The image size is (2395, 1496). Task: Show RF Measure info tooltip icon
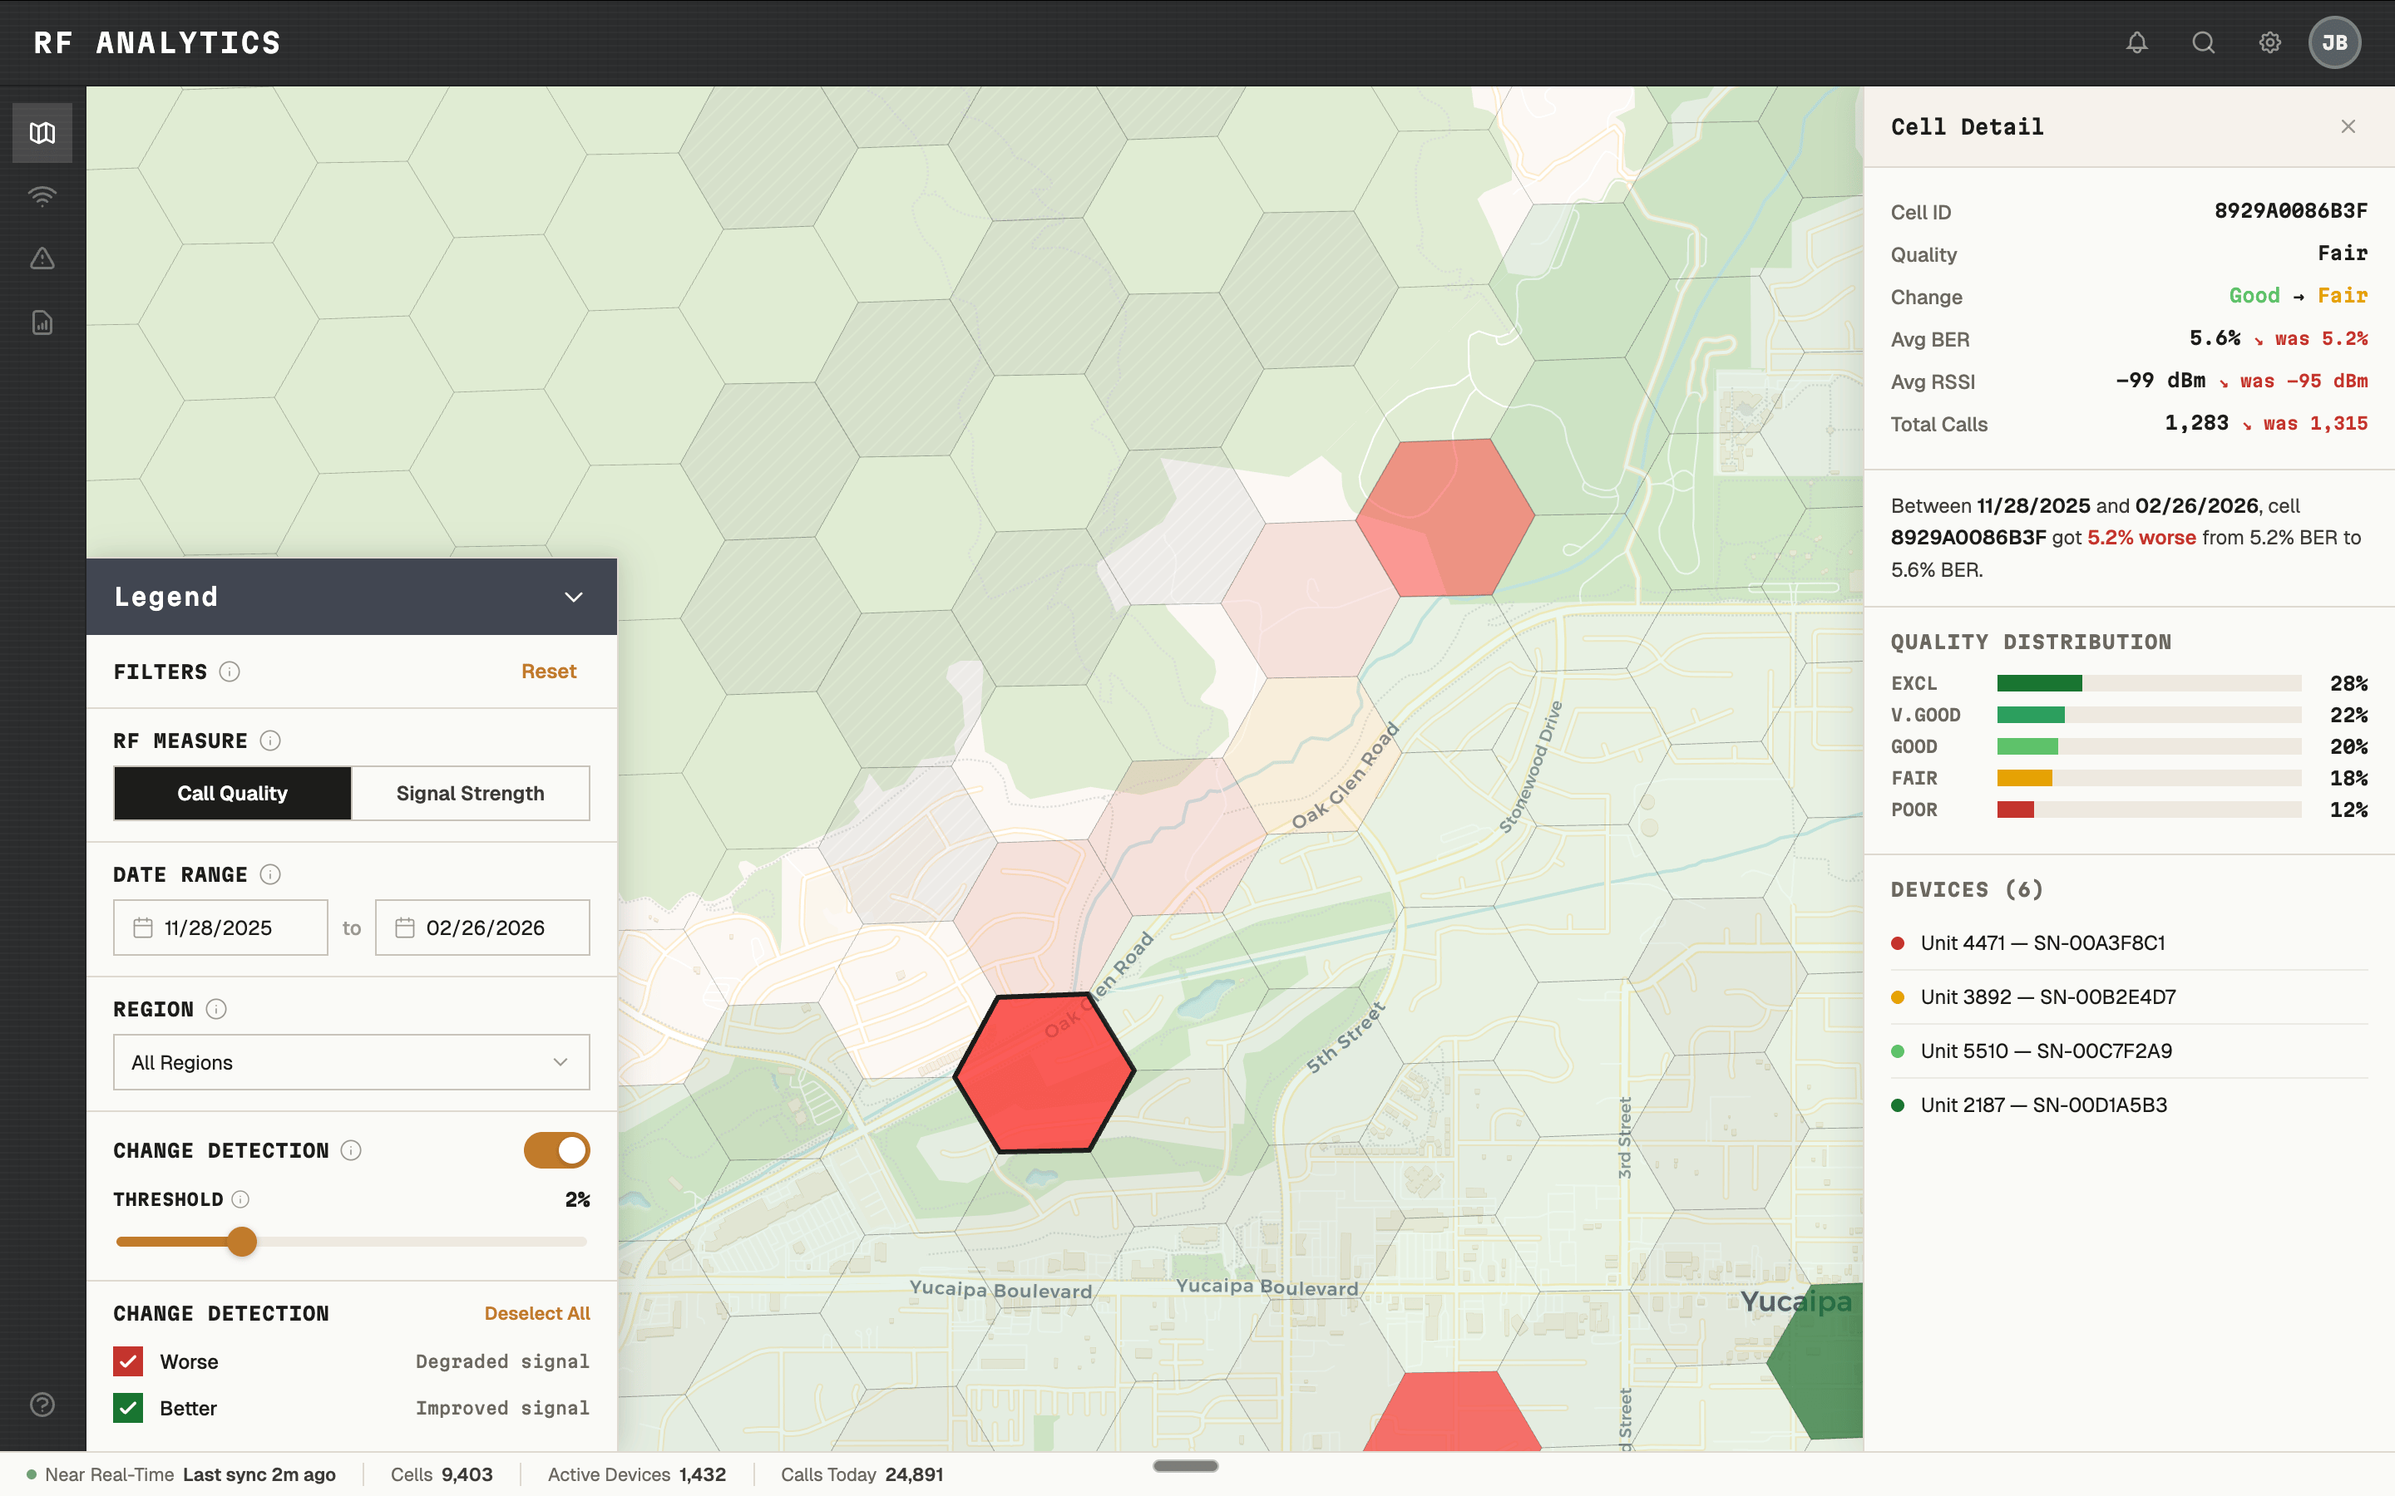[x=270, y=740]
